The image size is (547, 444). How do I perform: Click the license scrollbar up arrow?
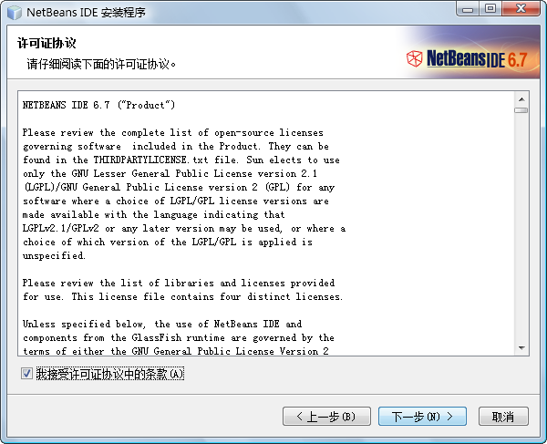[x=521, y=99]
